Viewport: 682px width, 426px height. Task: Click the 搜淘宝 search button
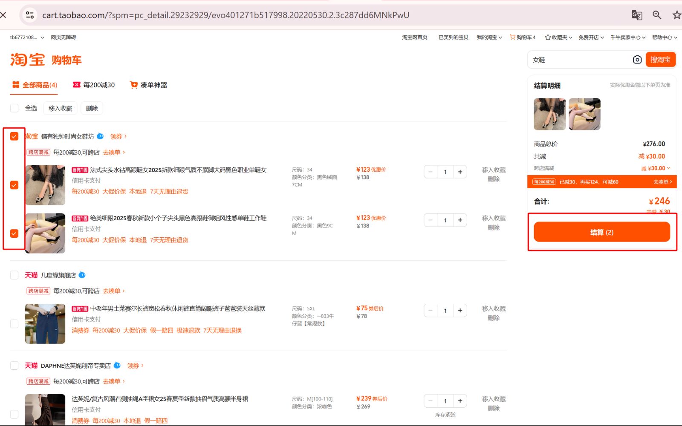pyautogui.click(x=661, y=60)
